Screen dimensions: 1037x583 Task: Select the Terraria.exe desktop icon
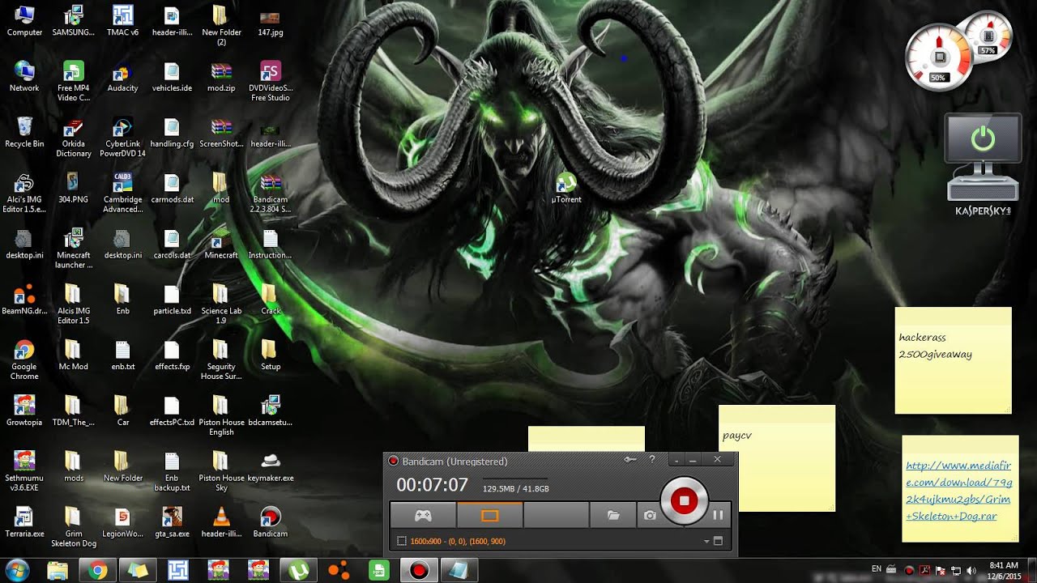[24, 522]
